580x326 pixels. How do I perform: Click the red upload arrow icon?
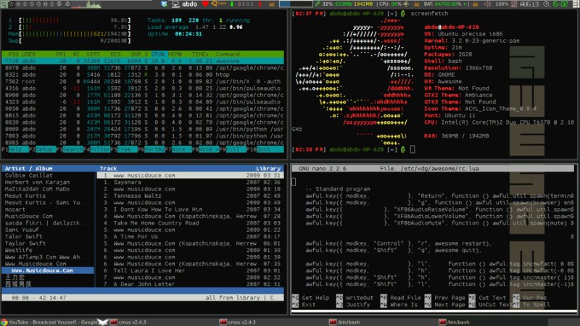[260, 4]
